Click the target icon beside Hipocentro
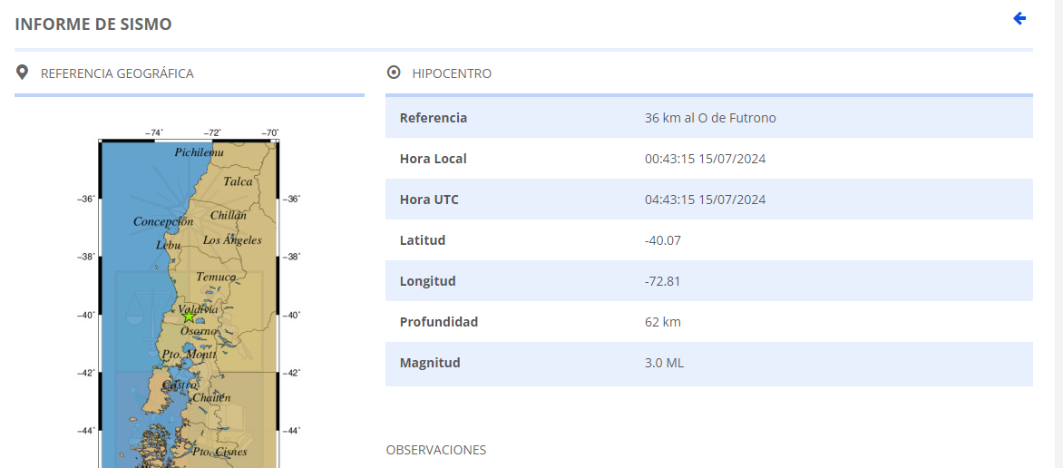 click(394, 73)
